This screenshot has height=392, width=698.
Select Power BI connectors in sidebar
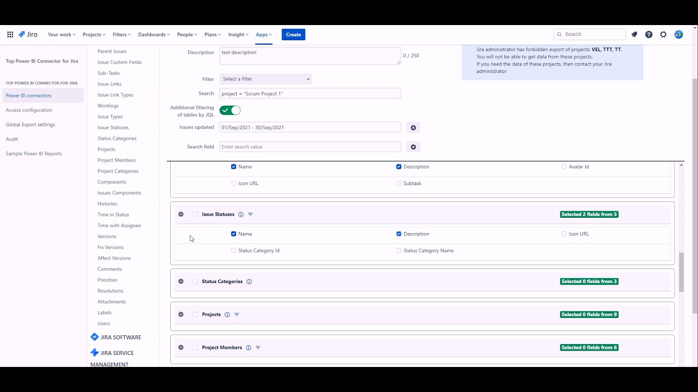pyautogui.click(x=42, y=96)
